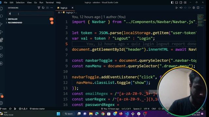
Task: Open the Source Control view
Action: (1, 24)
